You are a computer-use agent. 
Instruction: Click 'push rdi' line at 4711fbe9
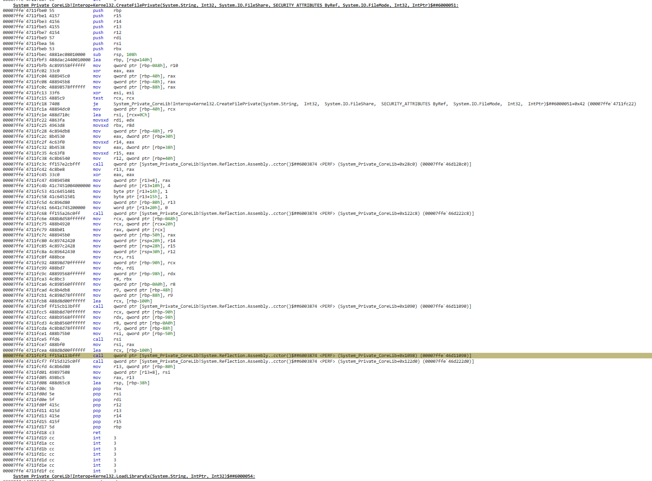click(x=62, y=38)
